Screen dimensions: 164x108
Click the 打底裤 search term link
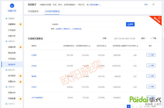click(x=34, y=55)
